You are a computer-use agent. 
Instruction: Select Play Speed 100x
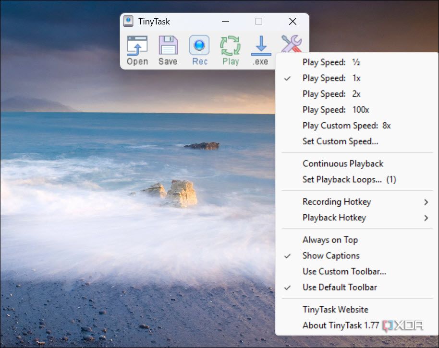pos(335,110)
